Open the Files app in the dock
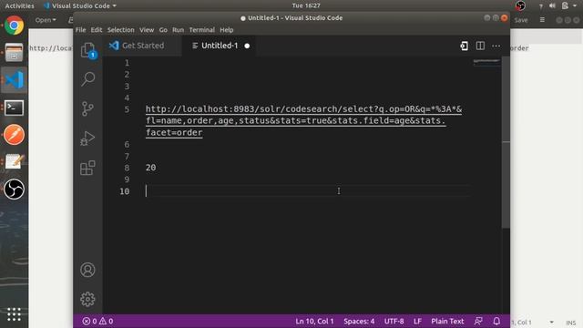 coord(15,53)
